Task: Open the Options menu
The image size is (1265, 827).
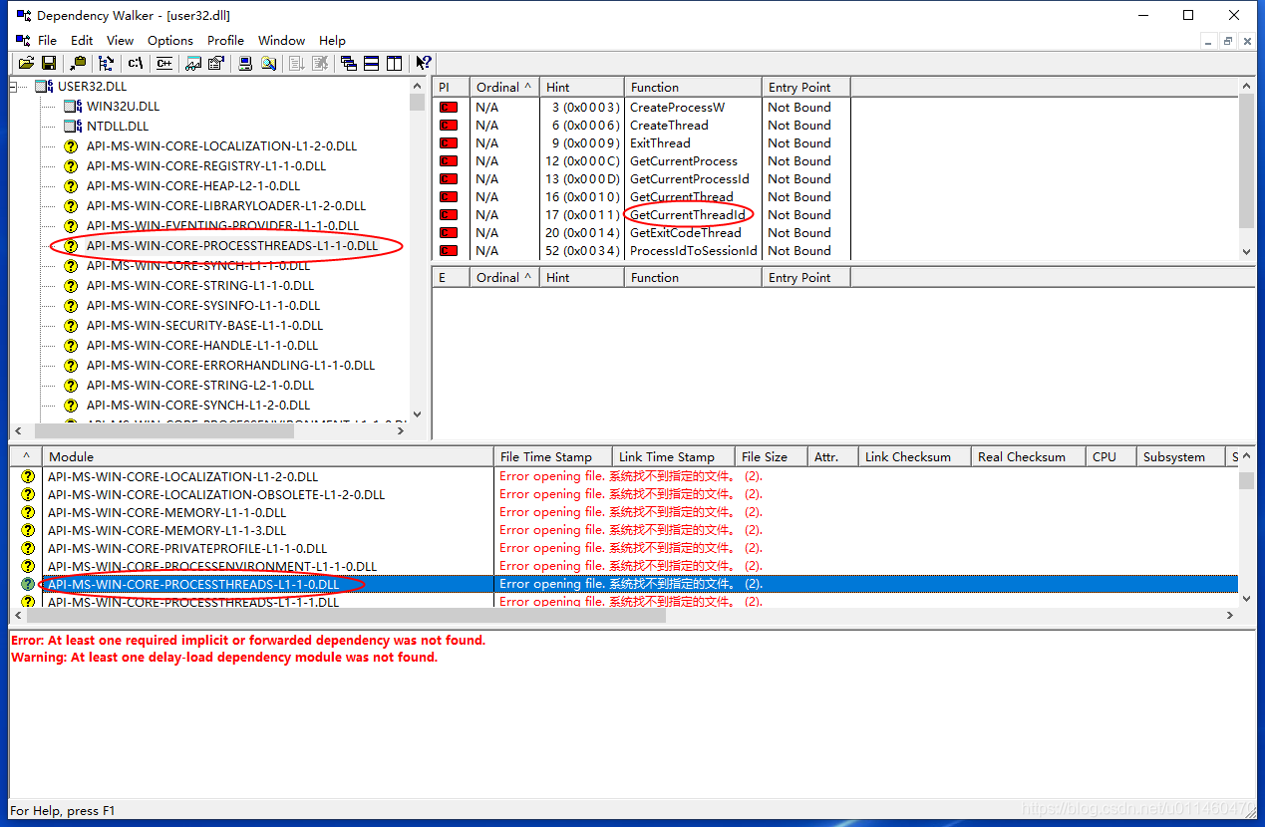Action: [x=170, y=40]
